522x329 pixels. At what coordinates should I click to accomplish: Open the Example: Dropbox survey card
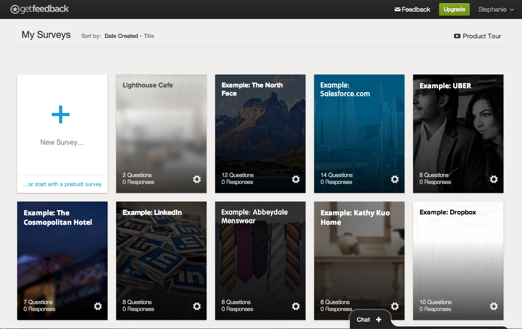[x=458, y=261]
